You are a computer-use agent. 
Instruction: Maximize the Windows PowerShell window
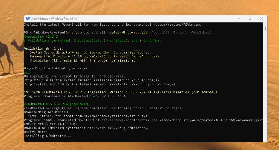(250, 19)
